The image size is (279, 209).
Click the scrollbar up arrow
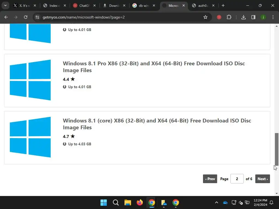coord(277,26)
